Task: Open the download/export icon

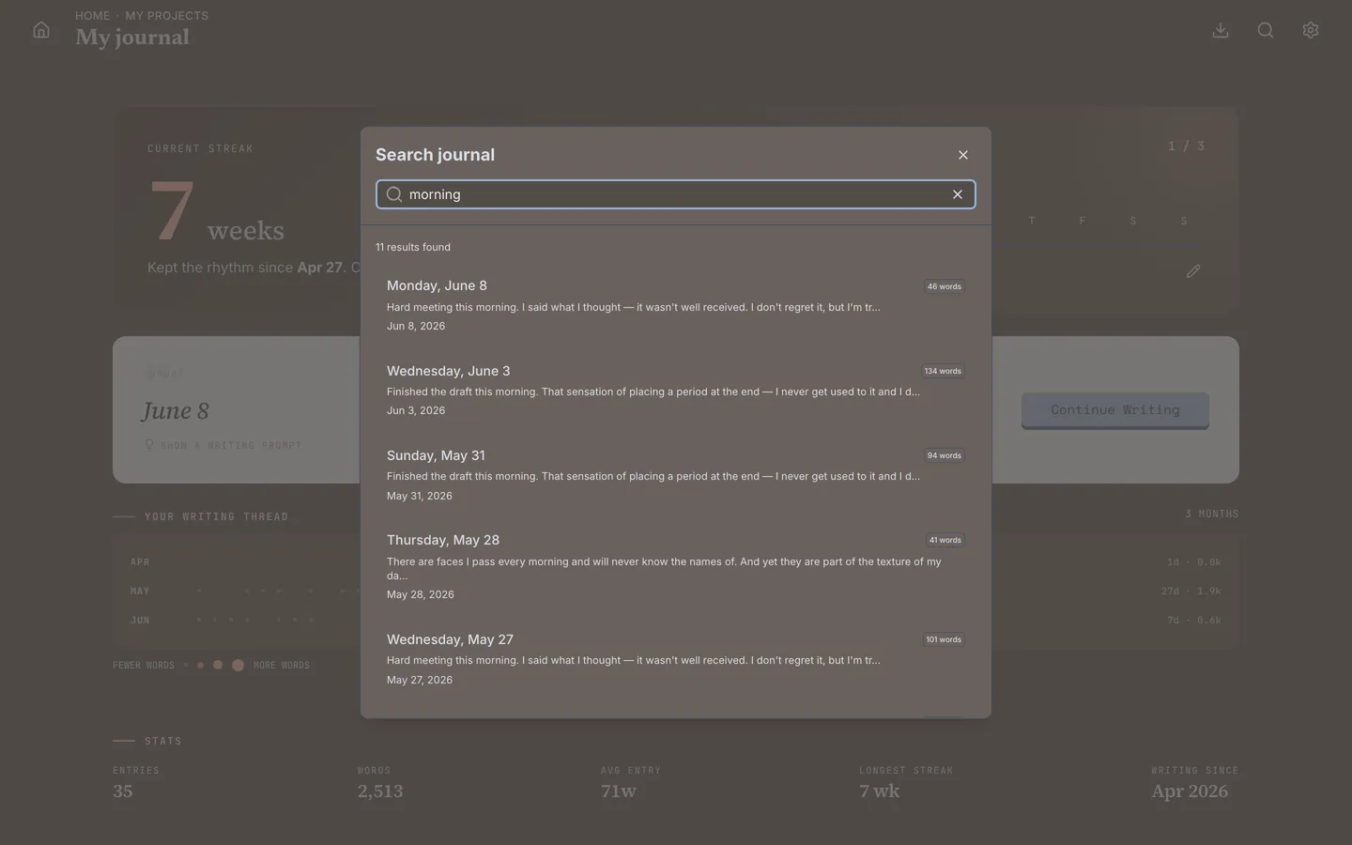Action: 1221,30
